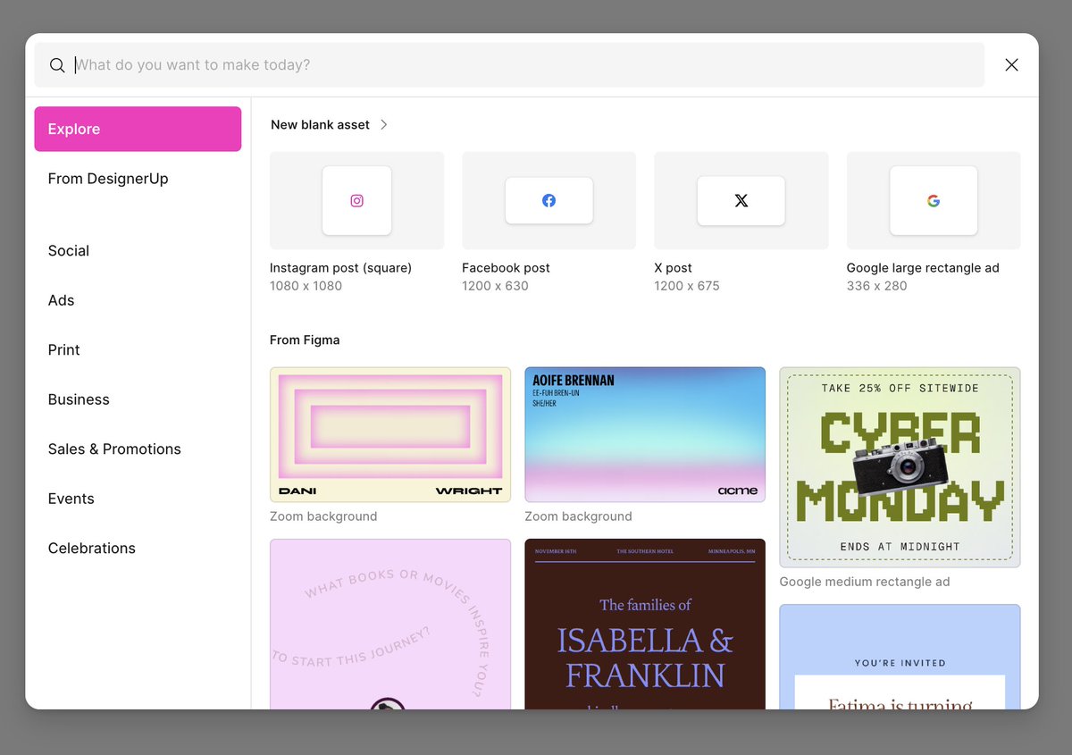Click the X post label
This screenshot has height=755, width=1072.
[673, 268]
